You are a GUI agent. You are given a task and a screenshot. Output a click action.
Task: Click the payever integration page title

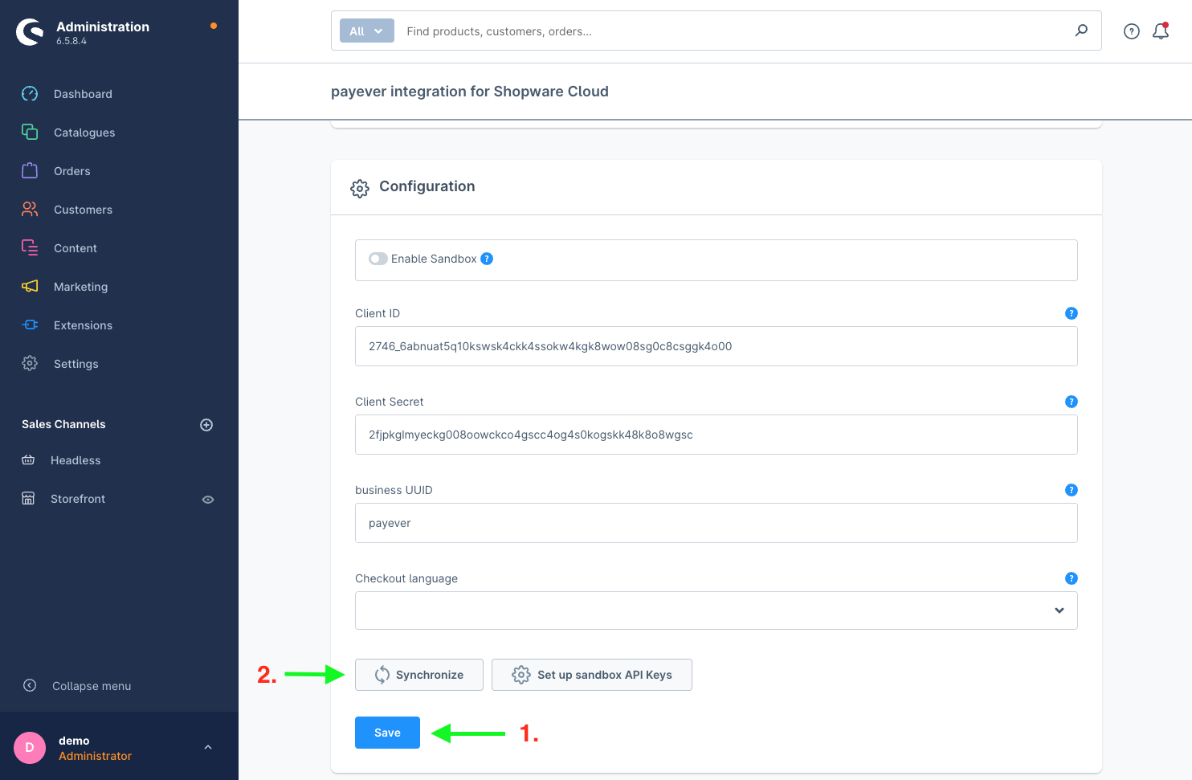pos(470,92)
